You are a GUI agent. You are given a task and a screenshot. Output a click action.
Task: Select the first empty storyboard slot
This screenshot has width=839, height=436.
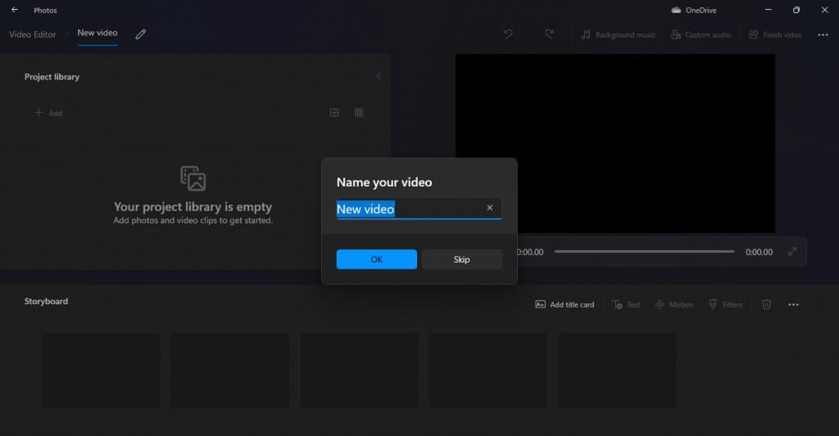pos(102,370)
